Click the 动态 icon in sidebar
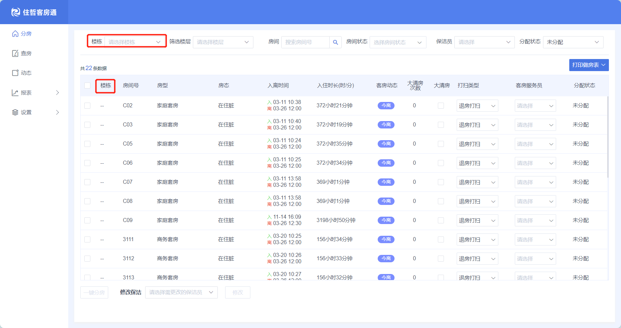The height and width of the screenshot is (328, 621). 15,73
